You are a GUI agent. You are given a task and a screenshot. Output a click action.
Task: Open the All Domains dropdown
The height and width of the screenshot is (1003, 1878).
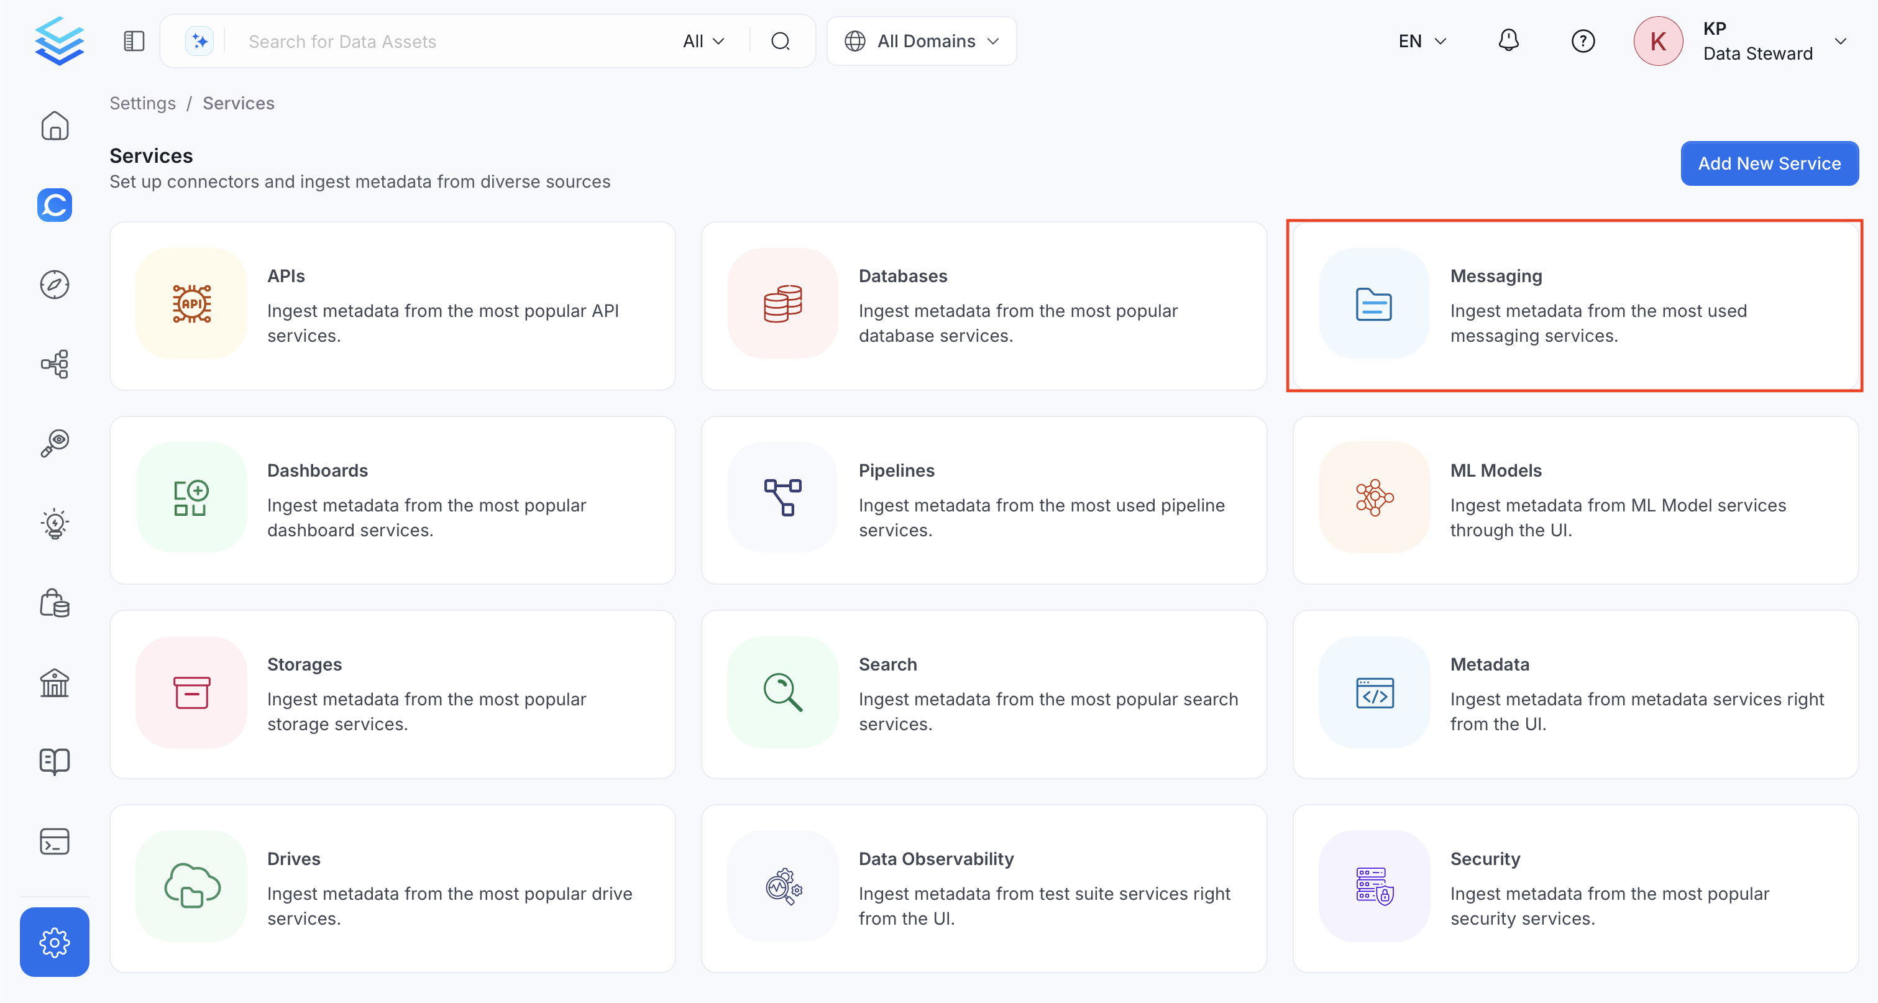[922, 41]
